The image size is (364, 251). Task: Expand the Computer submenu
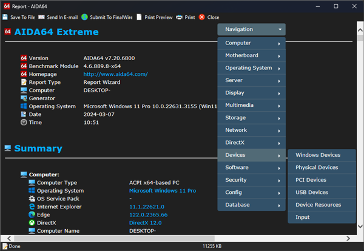click(x=251, y=43)
